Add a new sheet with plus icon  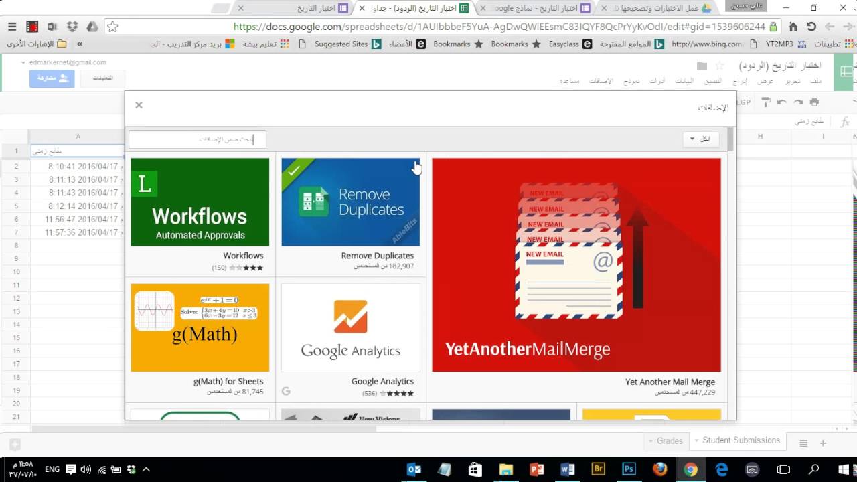click(x=823, y=443)
